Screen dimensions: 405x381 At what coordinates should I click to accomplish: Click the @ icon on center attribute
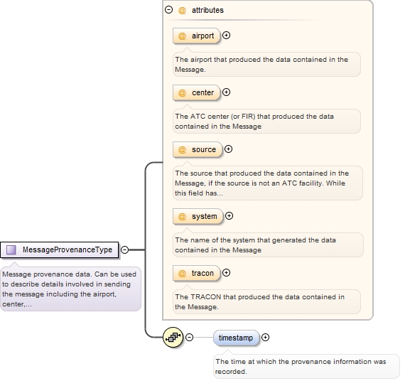point(182,92)
